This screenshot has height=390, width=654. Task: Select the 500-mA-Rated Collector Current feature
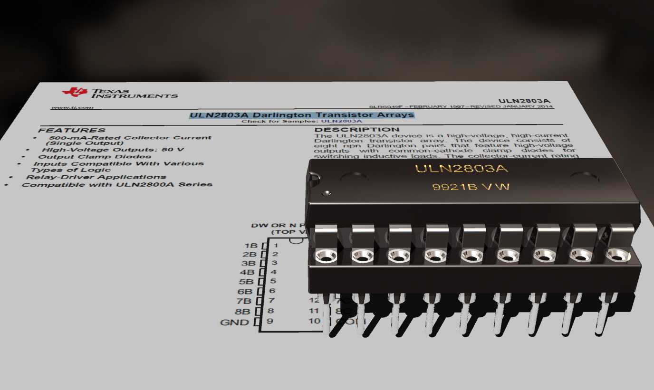(x=128, y=140)
